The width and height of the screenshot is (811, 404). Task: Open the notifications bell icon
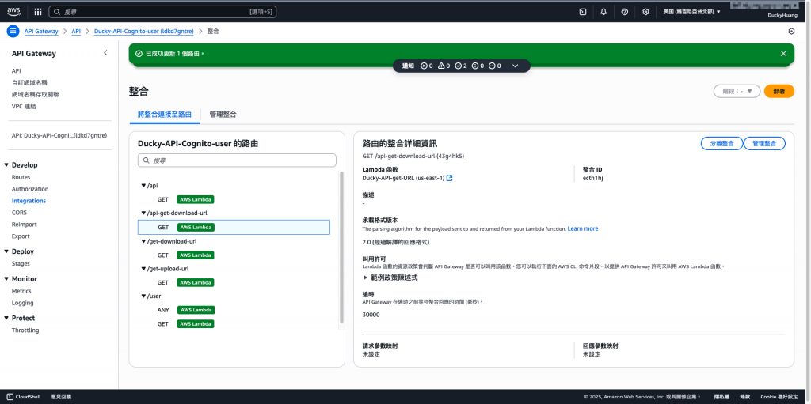[x=603, y=12]
